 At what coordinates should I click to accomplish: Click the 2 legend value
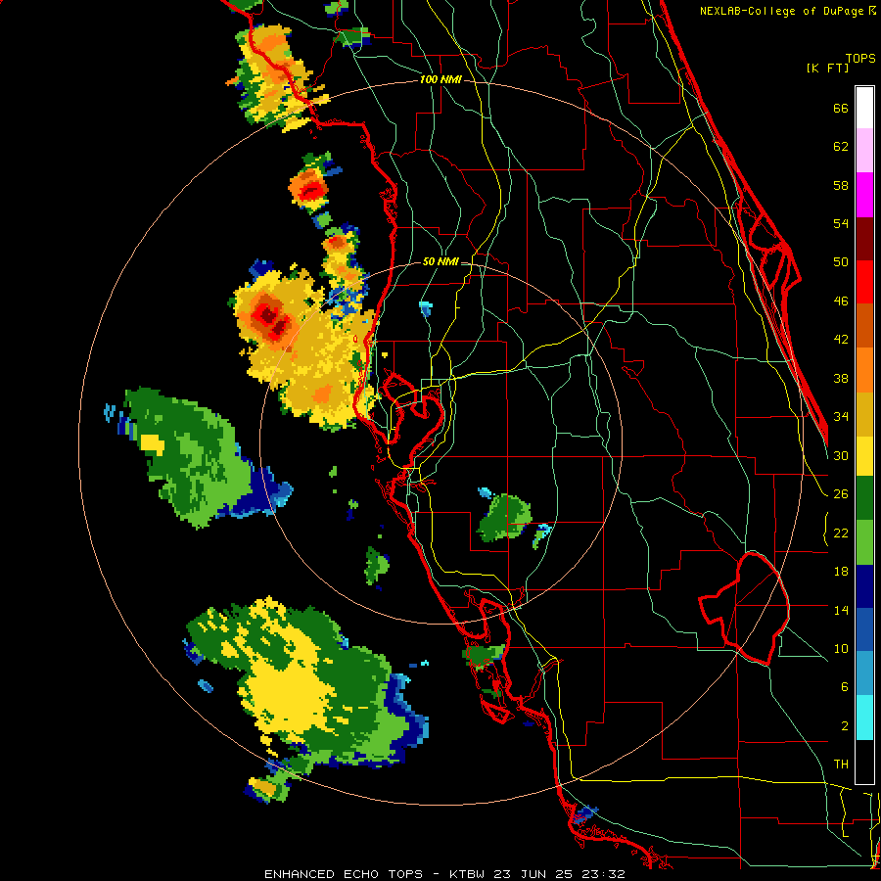pos(844,726)
